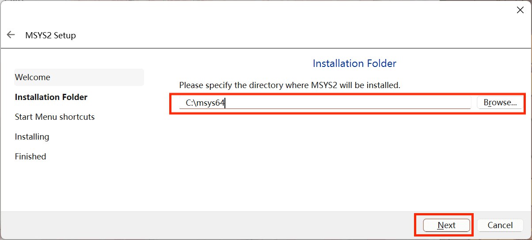Screen dimensions: 532x240
Task: Click the blue Installation Folder heading
Action: point(354,63)
